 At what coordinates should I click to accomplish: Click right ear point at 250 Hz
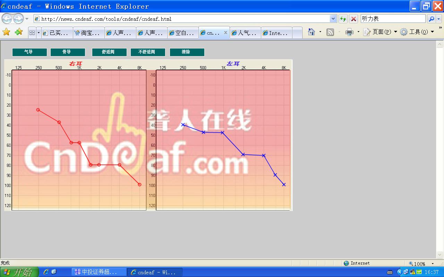click(38, 110)
